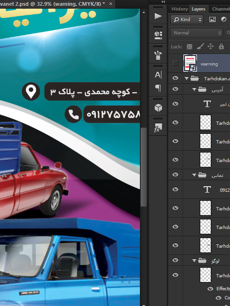Image resolution: width=230 pixels, height=306 pixels.
Task: Hide the Tarhdokan group via eye icon
Action: tap(175, 78)
